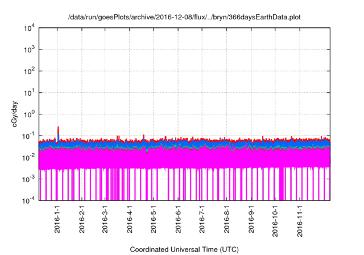Select the 2016-3-1 date tick label
Image resolution: width=364 pixels, height=255 pixels.
point(105,219)
